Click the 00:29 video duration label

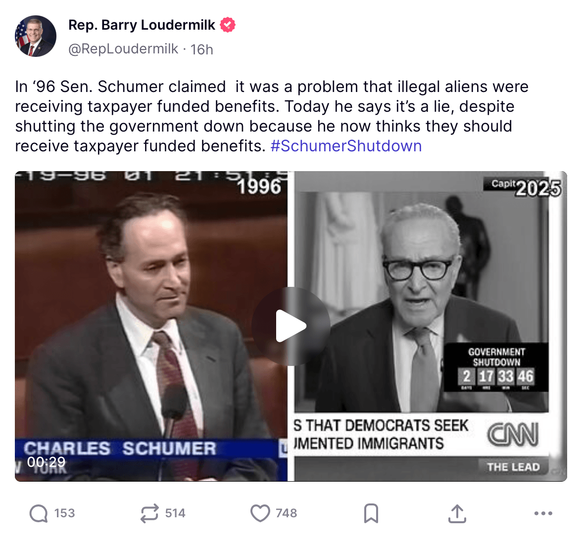click(x=46, y=462)
